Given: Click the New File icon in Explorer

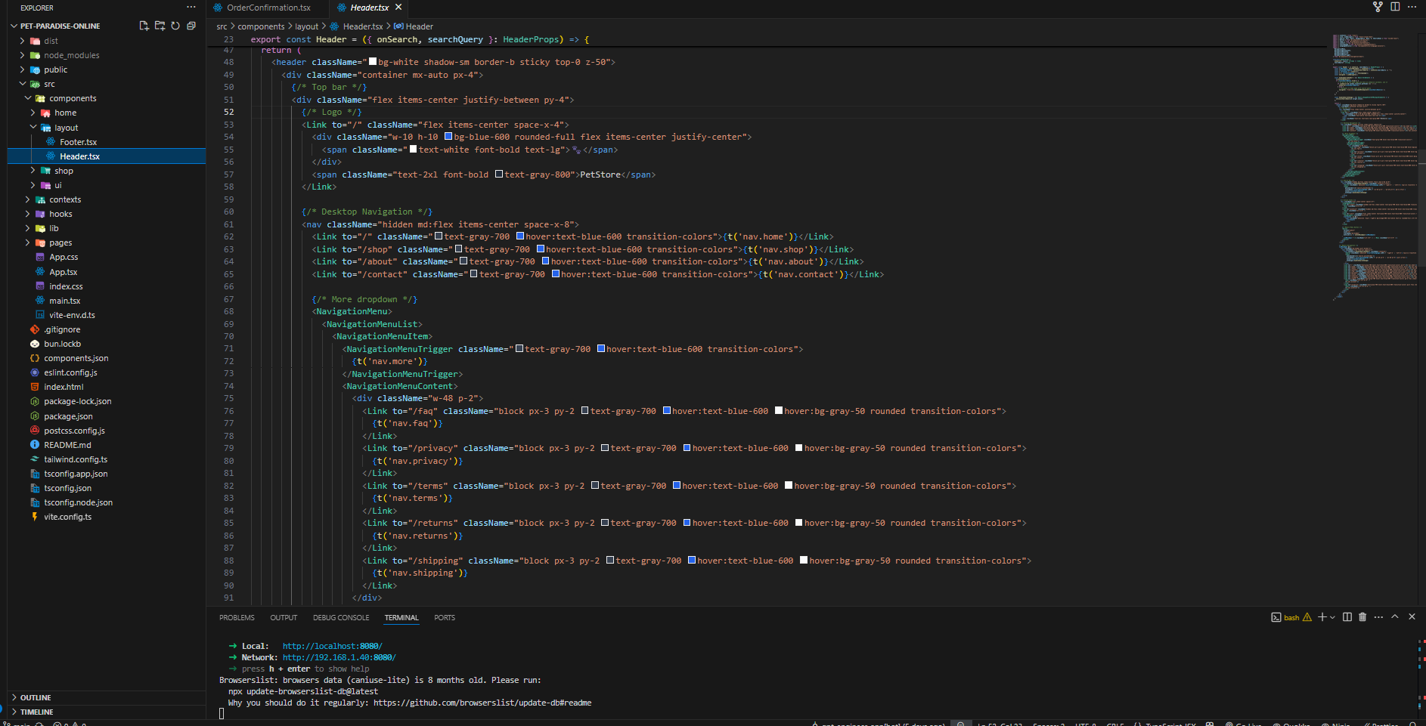Looking at the screenshot, I should coord(144,26).
